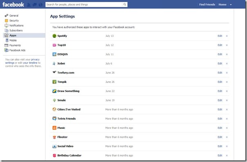Open friend requests icon in header
Screen dimensions: 247x162
pos(29,5)
